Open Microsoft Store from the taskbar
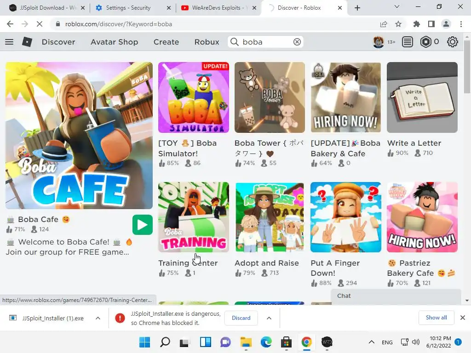471x353 pixels. (x=286, y=342)
